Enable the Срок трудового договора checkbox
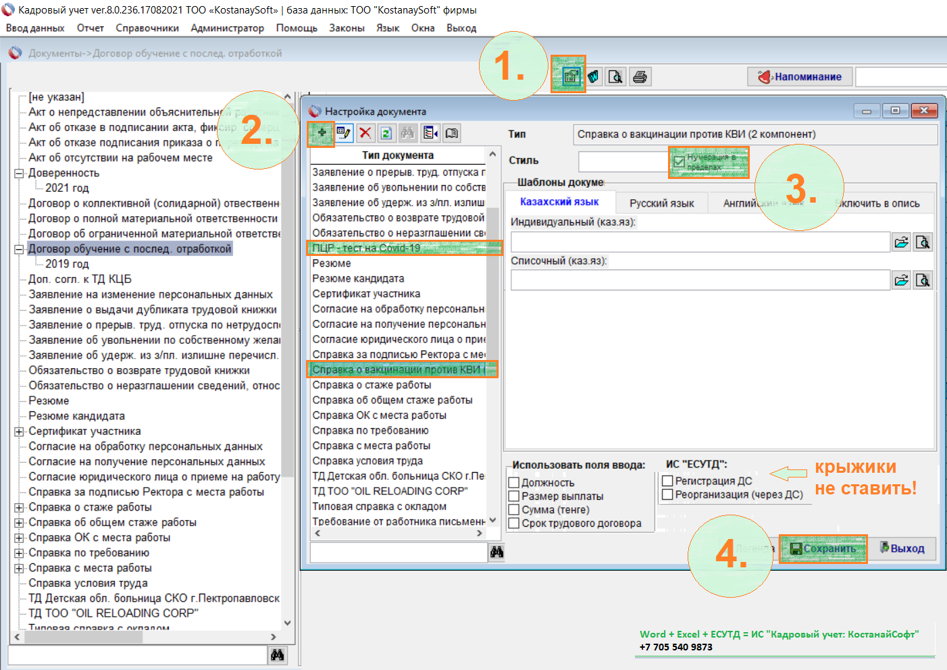 coord(514,523)
